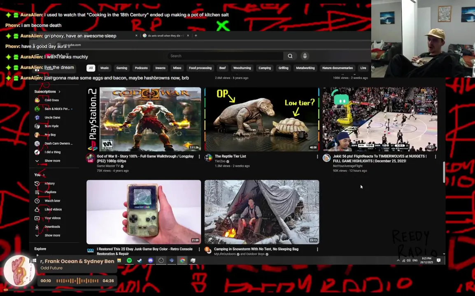Image resolution: width=475 pixels, height=296 pixels.
Task: Click the Windows Start button
Action: pos(34,261)
